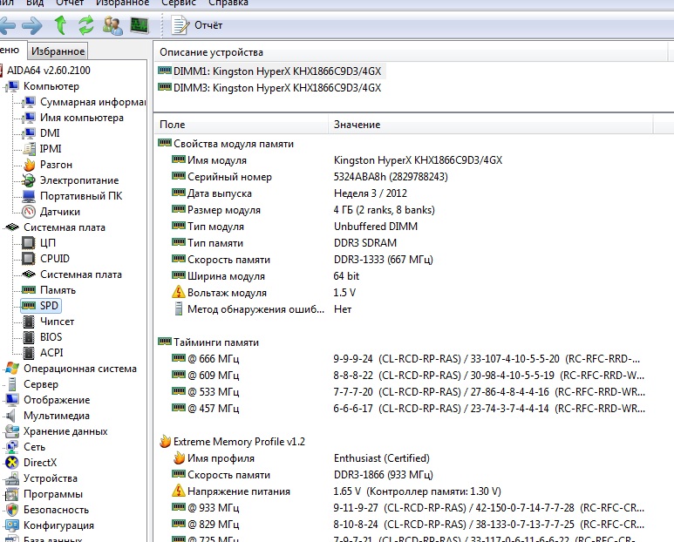Open Мультимедиа speaker icon
Image resolution: width=674 pixels, height=542 pixels.
pyautogui.click(x=11, y=416)
